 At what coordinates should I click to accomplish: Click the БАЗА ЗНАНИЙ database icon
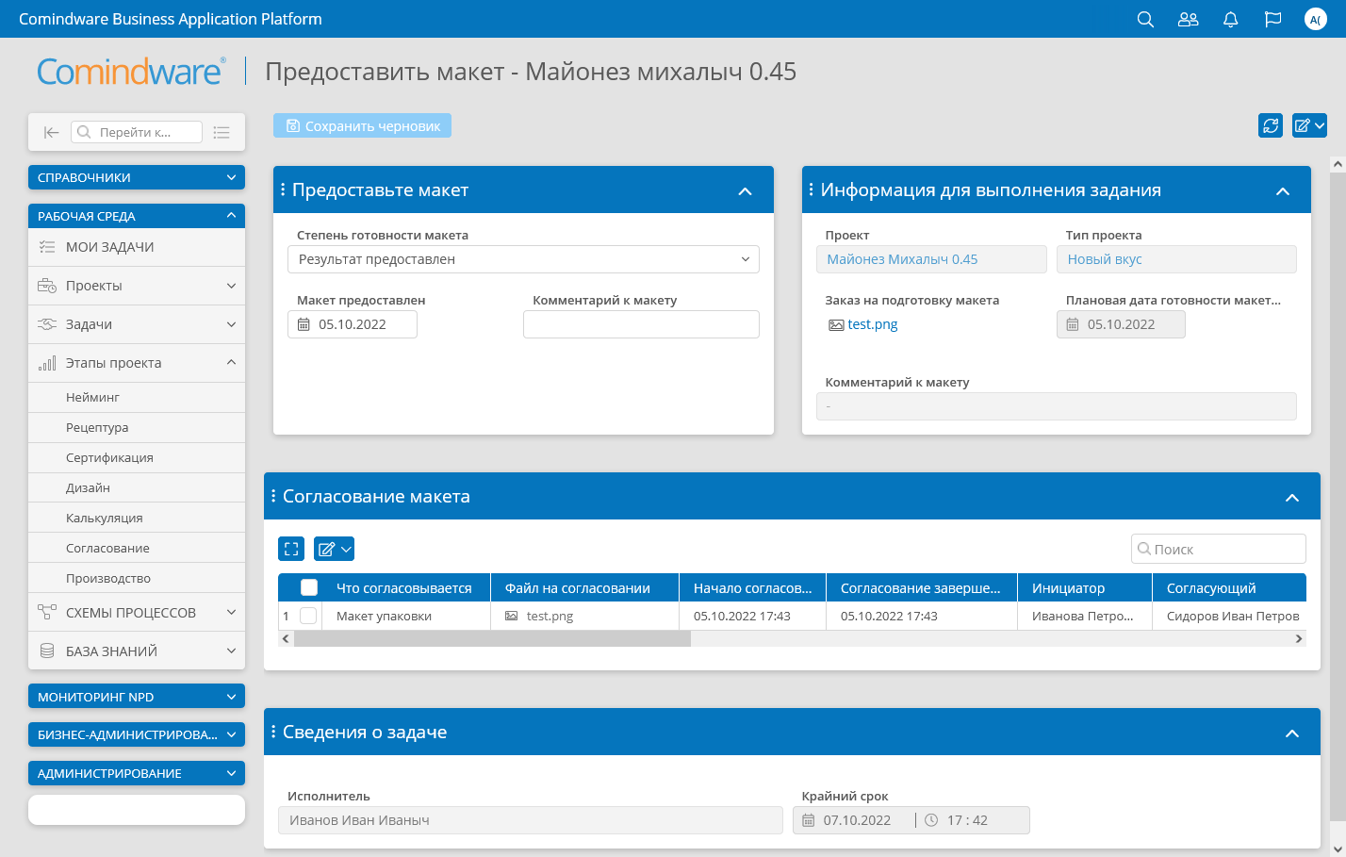pos(47,651)
